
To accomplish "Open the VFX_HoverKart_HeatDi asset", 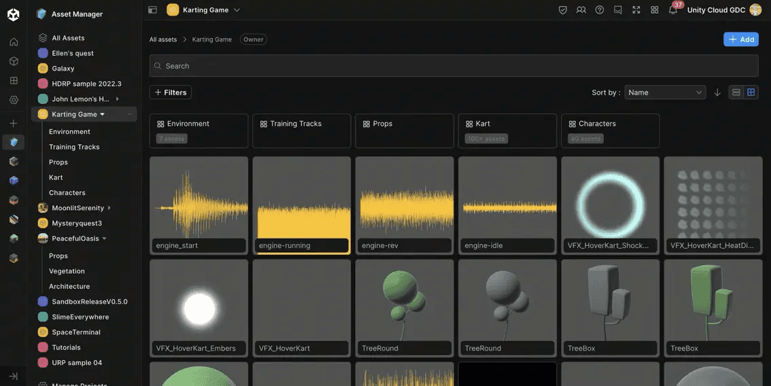I will point(713,205).
